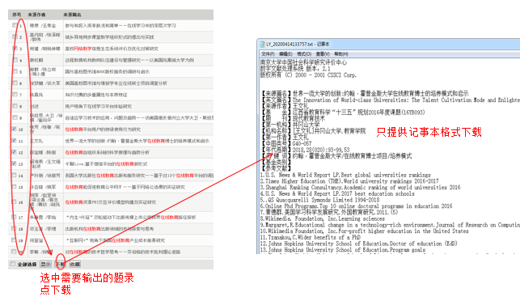Viewport: 520px width, 297px height.
Task: Open the row 12 article title link
Action: pos(107,152)
